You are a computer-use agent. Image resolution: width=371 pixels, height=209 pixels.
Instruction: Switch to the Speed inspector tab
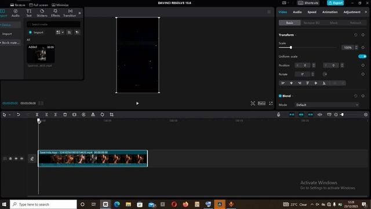312,12
